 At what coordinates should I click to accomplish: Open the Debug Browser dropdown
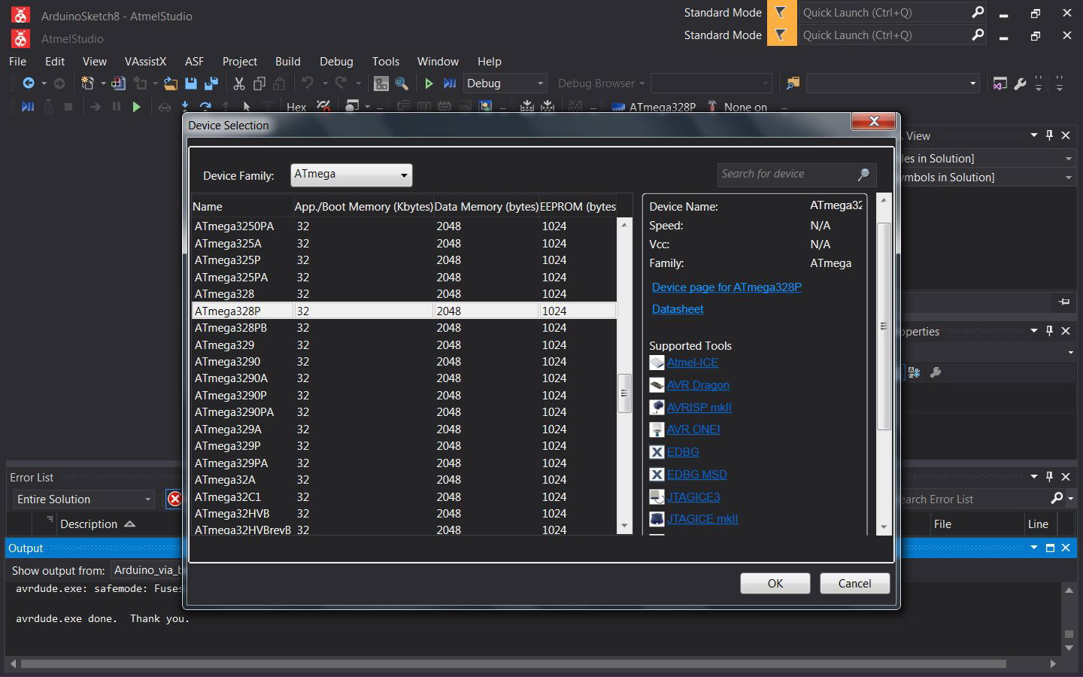point(601,83)
